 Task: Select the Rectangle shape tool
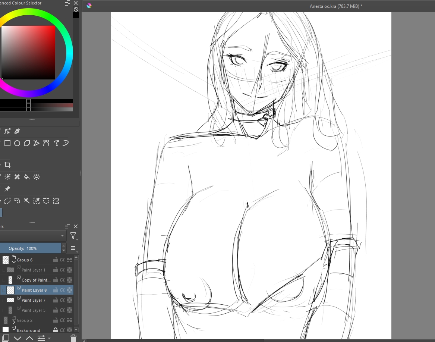pos(7,143)
